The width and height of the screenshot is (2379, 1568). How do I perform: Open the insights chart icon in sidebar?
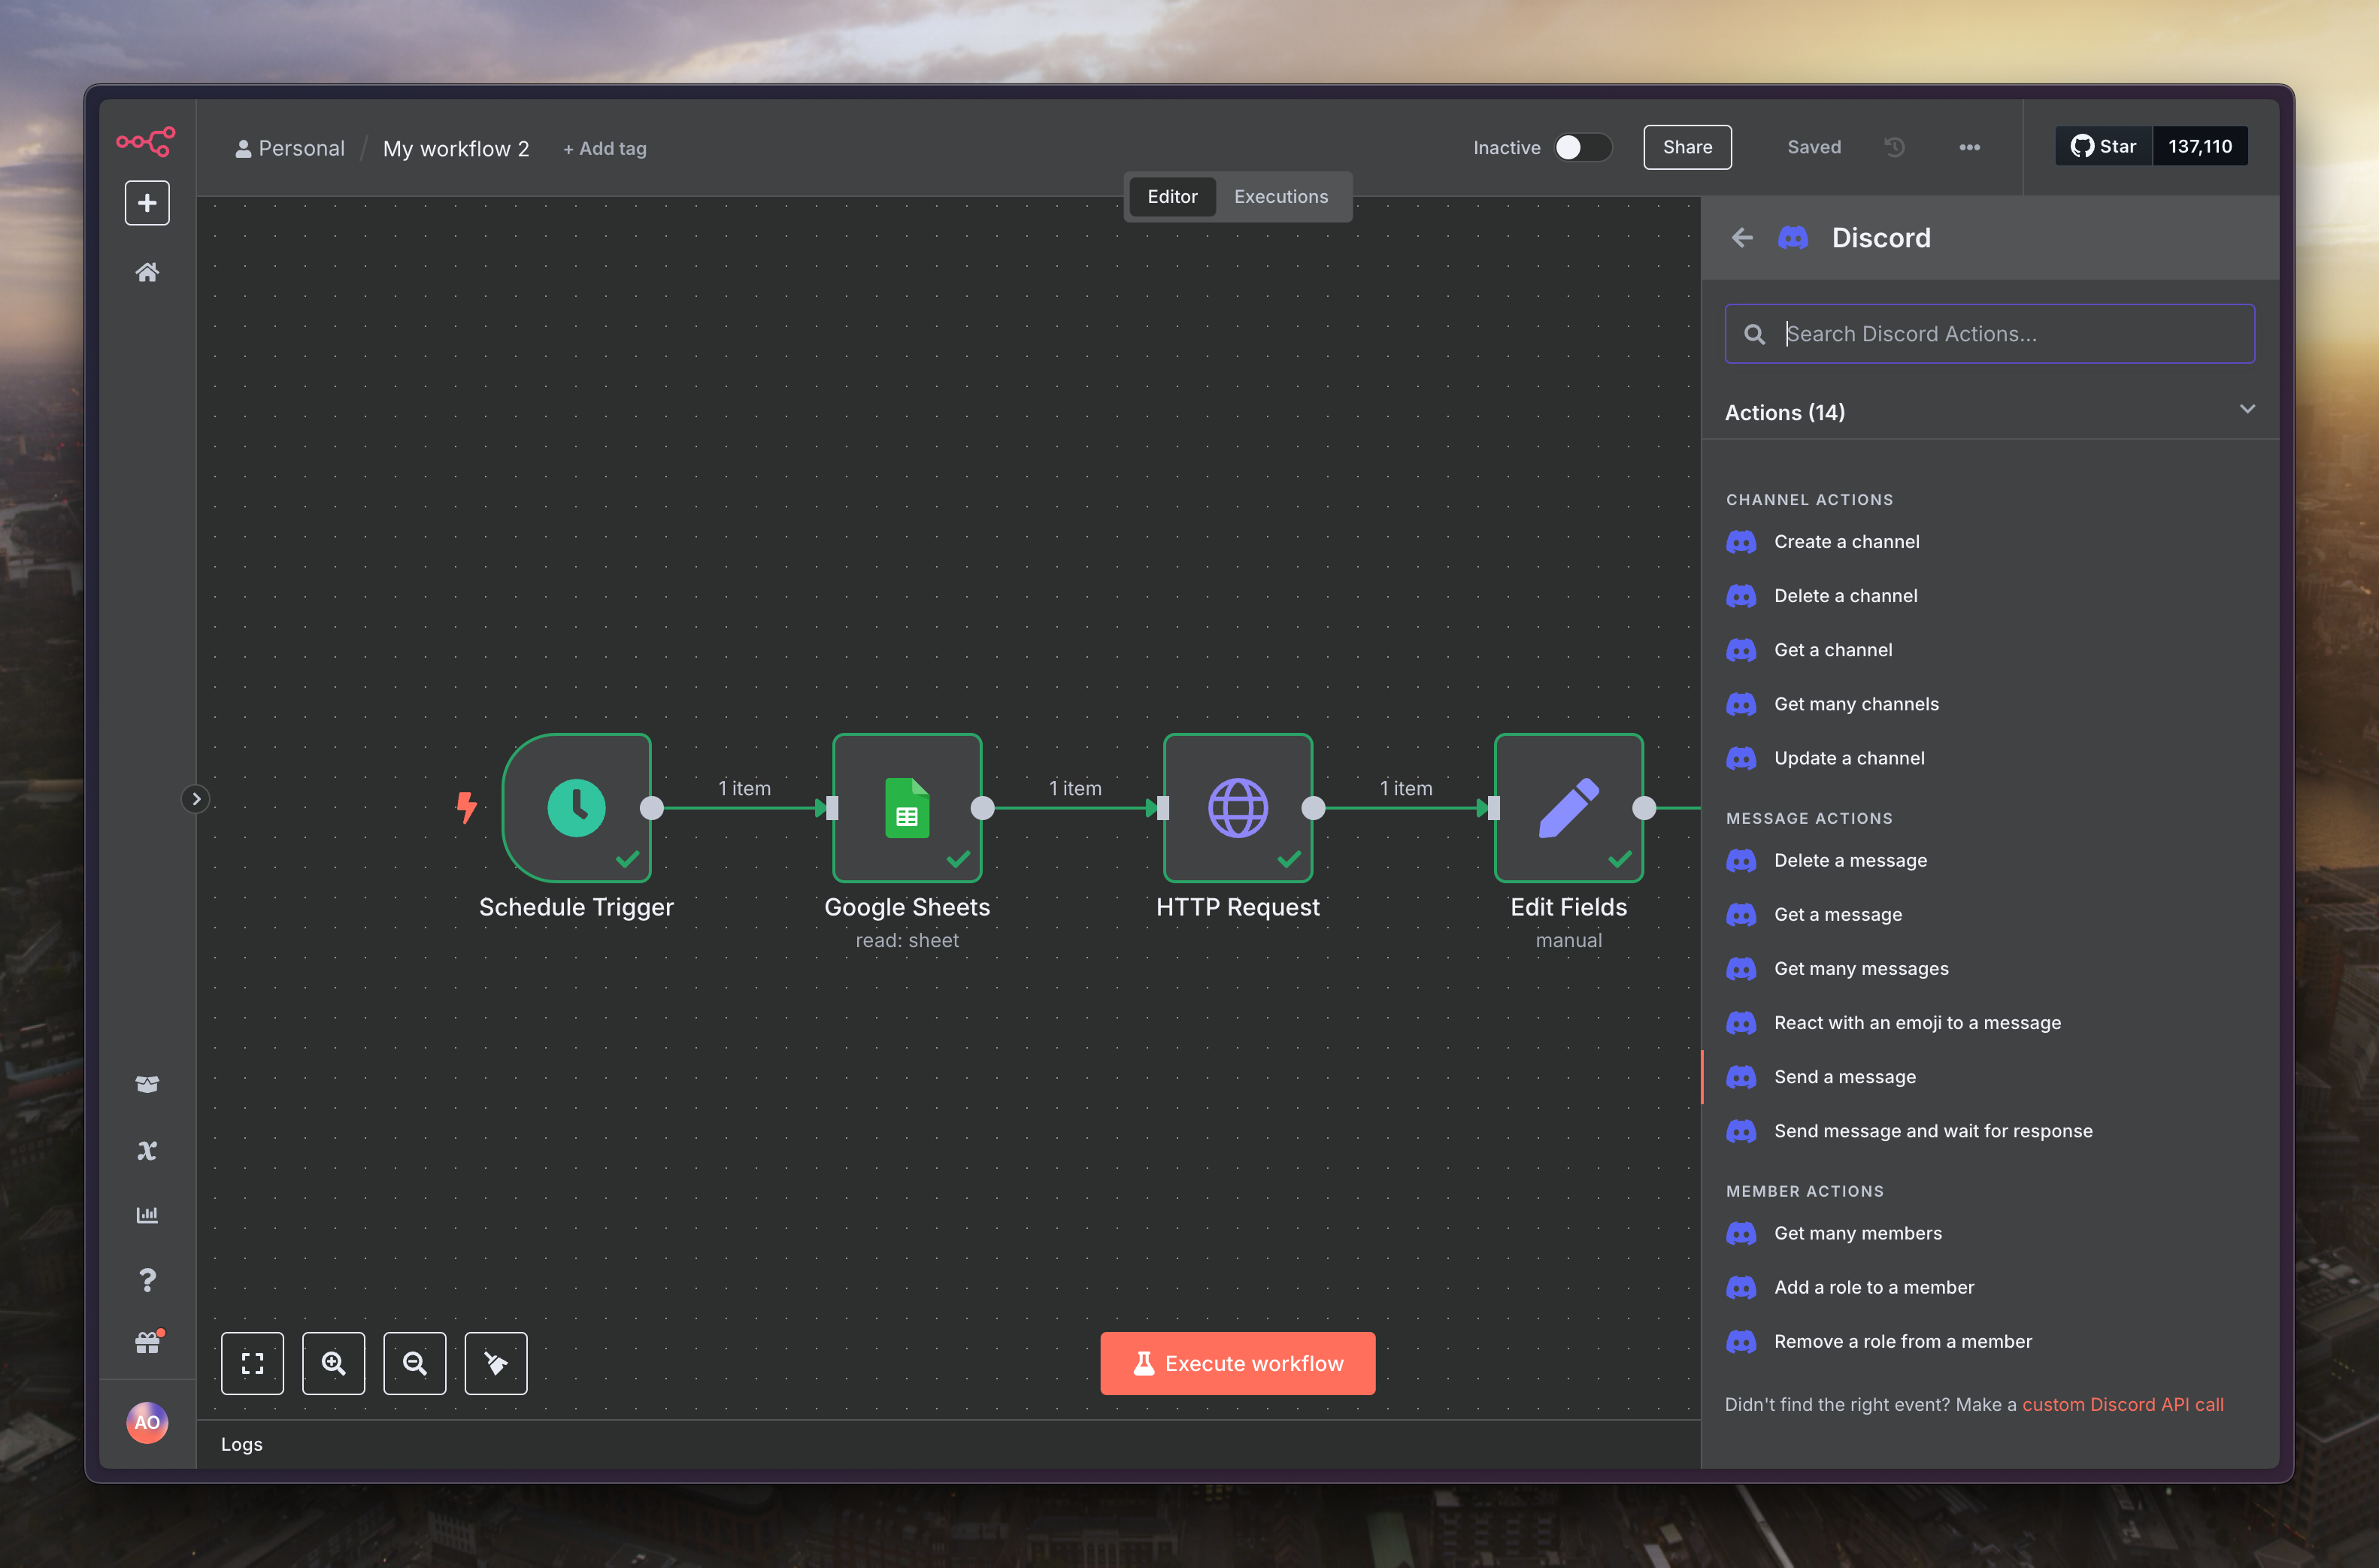pos(147,1215)
